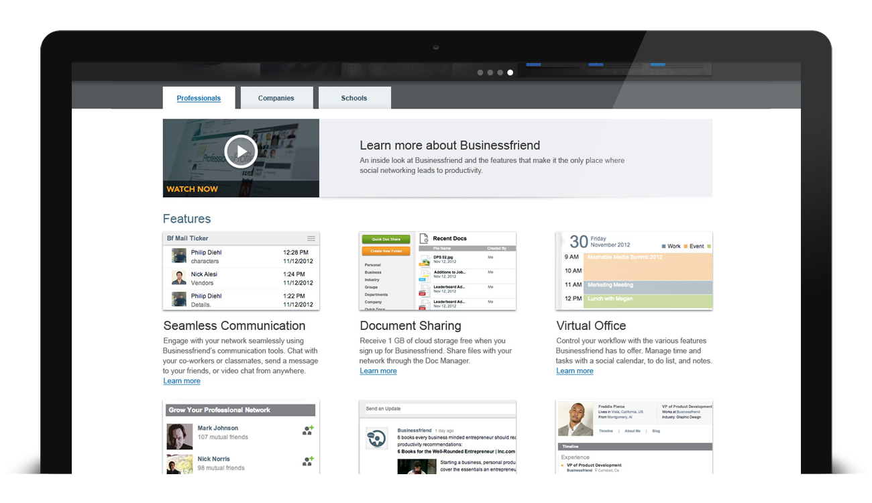Click the 9 AM time slot label
The height and width of the screenshot is (503, 872).
click(571, 257)
